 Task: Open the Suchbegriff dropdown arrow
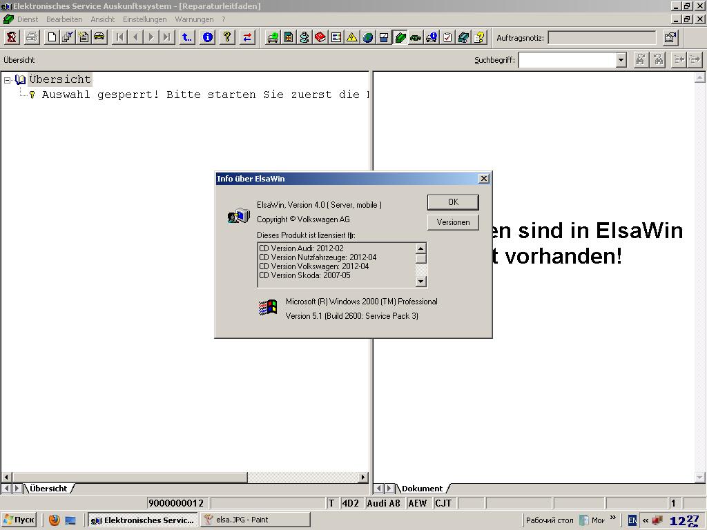click(621, 60)
